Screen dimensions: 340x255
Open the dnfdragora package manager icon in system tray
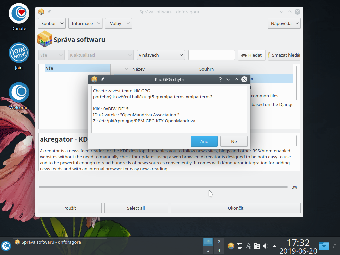[231, 246]
